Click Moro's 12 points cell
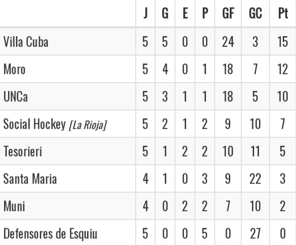 (x=283, y=69)
